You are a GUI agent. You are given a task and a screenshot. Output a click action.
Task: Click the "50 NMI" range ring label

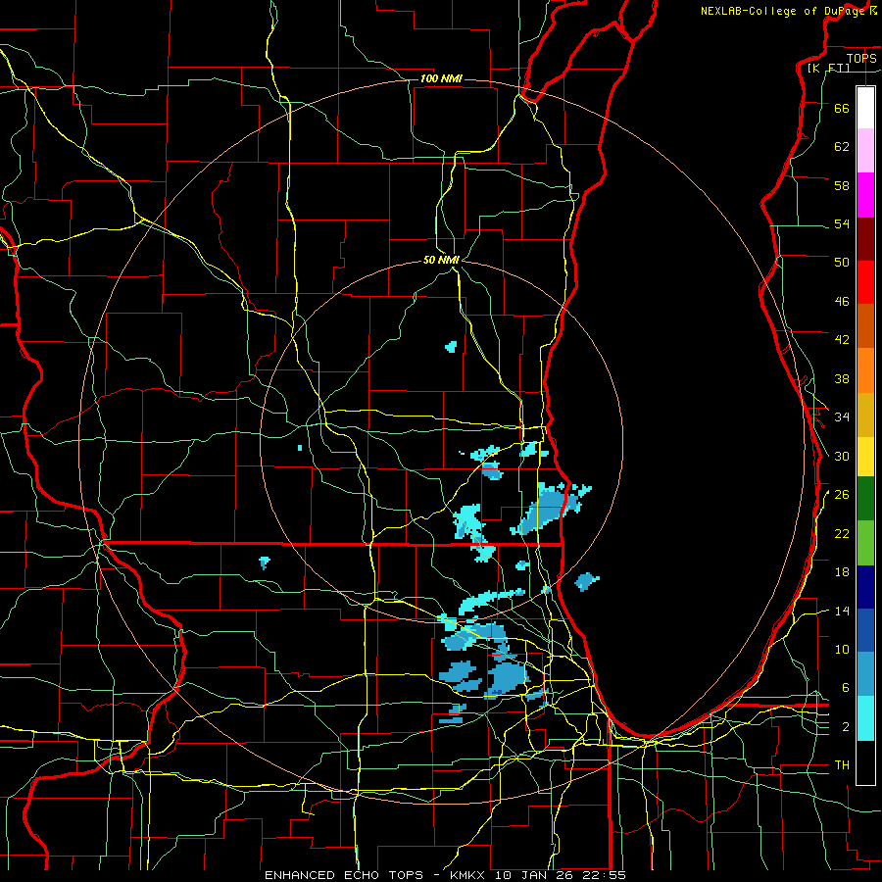(x=442, y=260)
